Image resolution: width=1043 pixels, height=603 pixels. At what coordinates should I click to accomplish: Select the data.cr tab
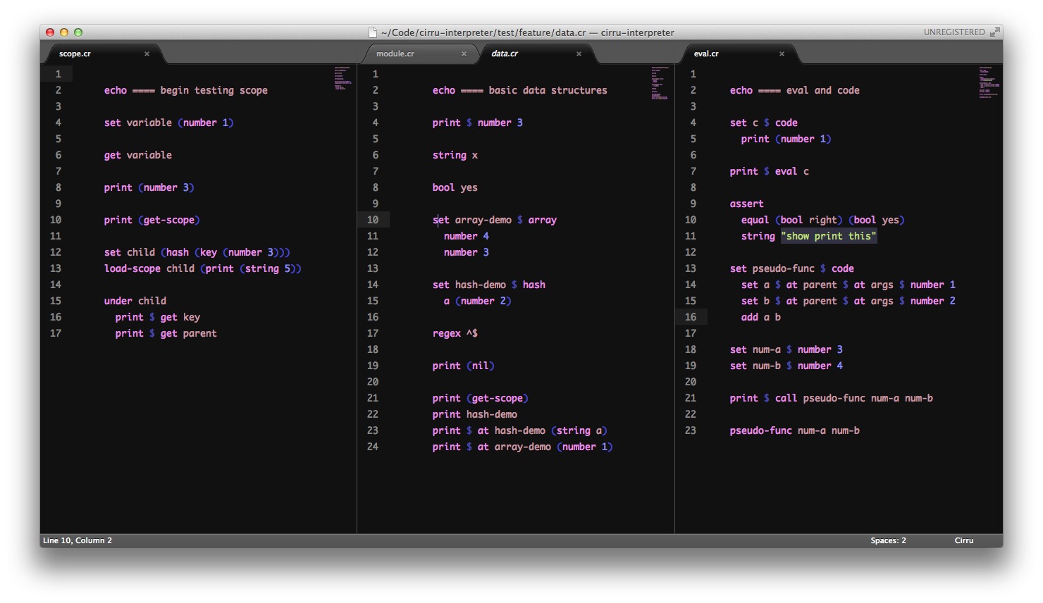click(538, 54)
